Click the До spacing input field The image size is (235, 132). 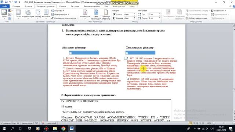(153, 15)
